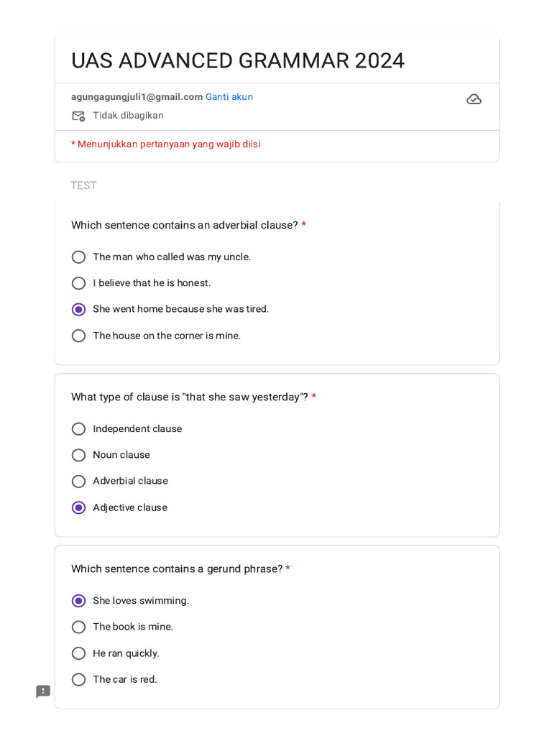Click the TEST section heading
This screenshot has width=552, height=736.
[83, 185]
